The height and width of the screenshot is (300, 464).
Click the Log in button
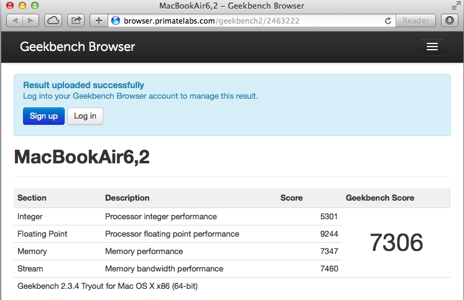(x=85, y=116)
